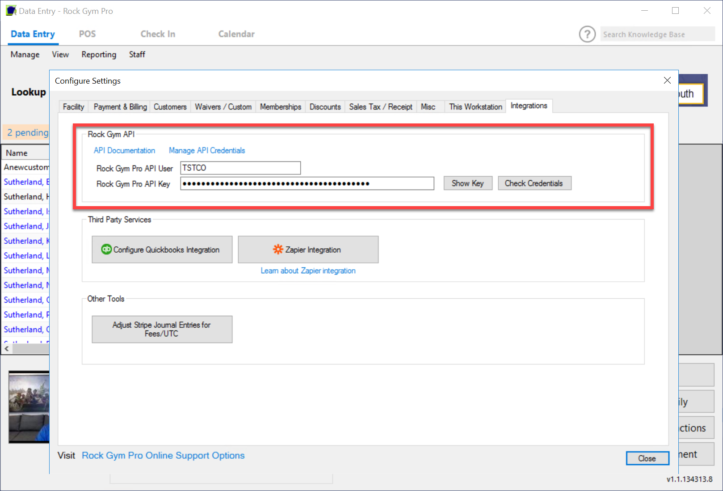Image resolution: width=723 pixels, height=491 pixels.
Task: Go to the Check In main tab
Action: [x=158, y=34]
